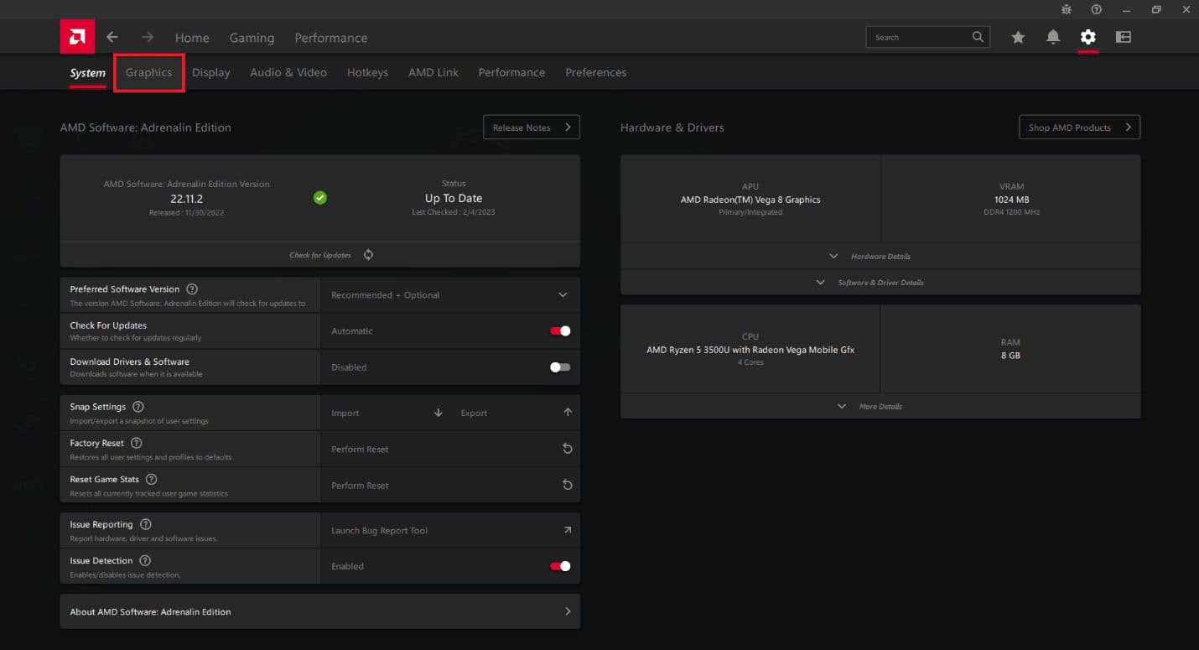Switch to the Audio & Video tab

[288, 72]
